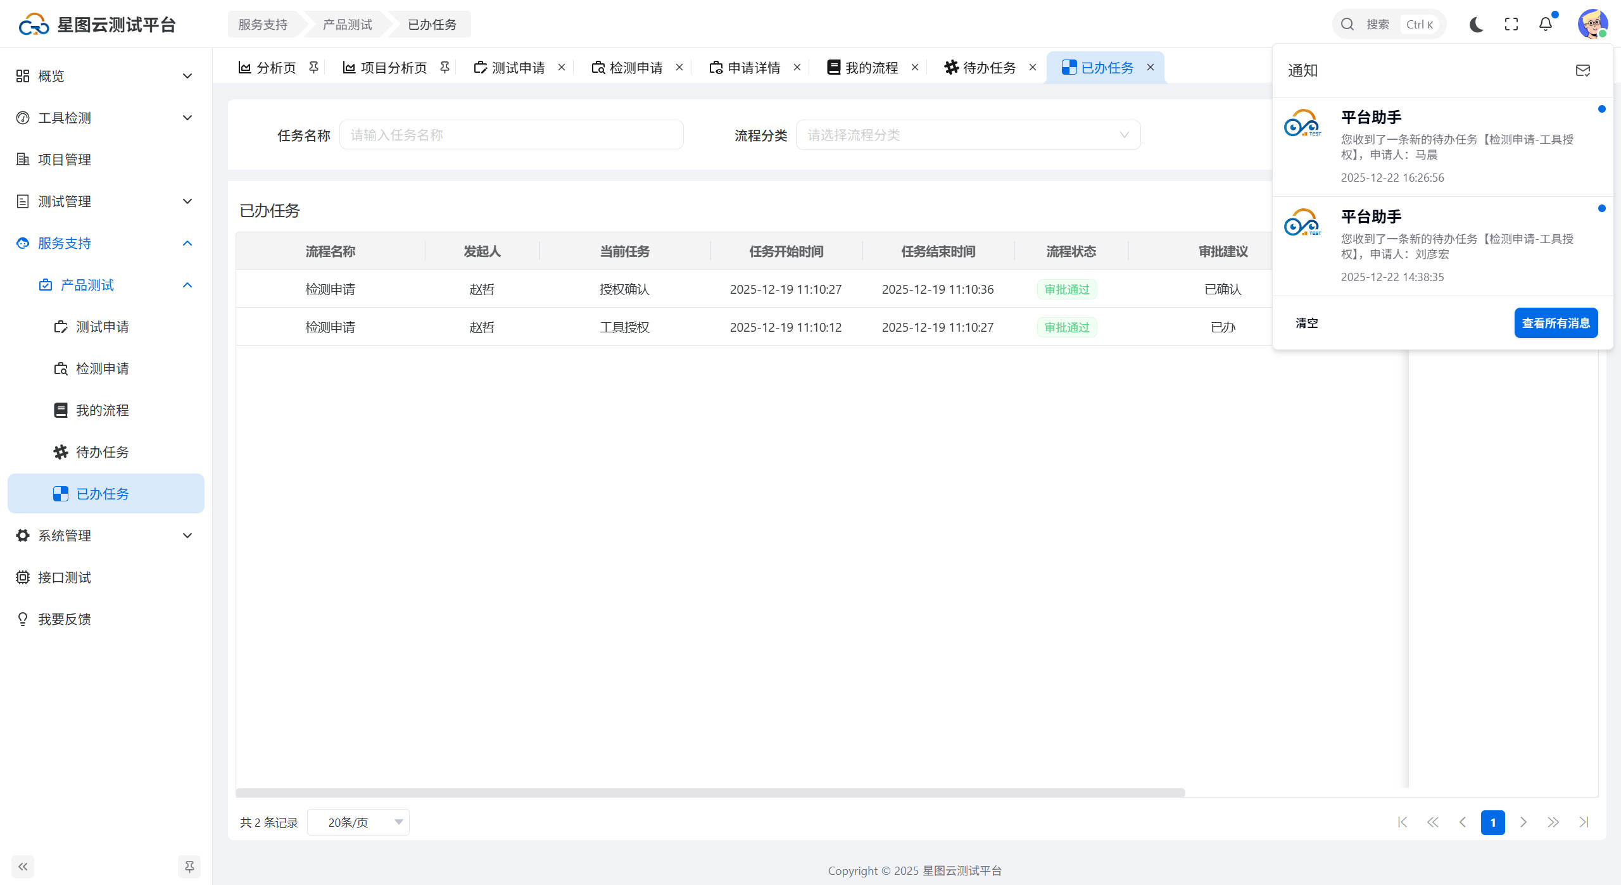Focus the 任务名称 input field

point(511,135)
